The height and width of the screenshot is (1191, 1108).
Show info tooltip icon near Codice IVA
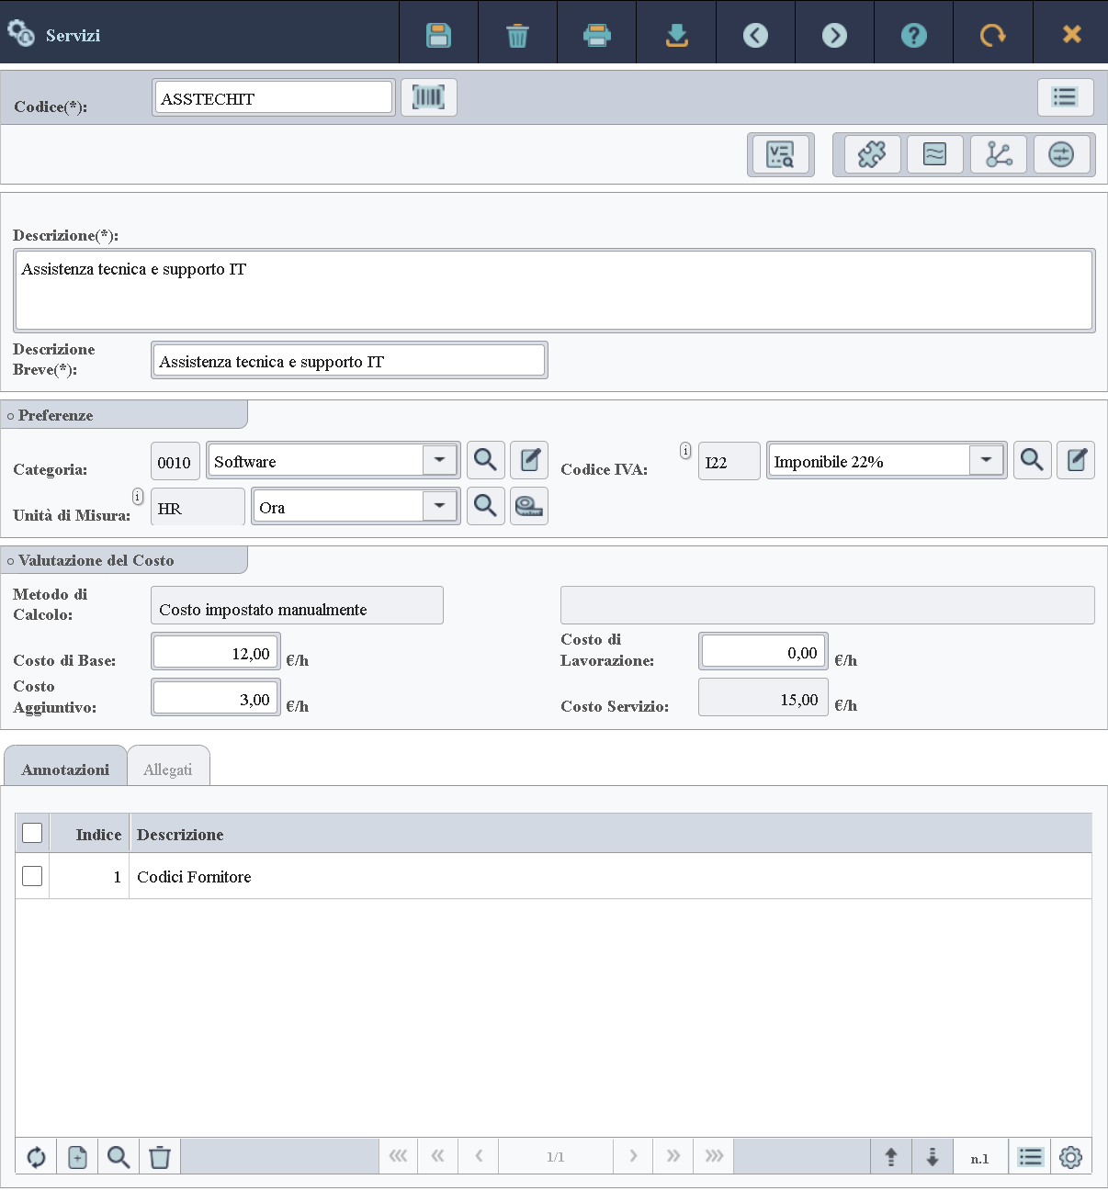click(685, 450)
